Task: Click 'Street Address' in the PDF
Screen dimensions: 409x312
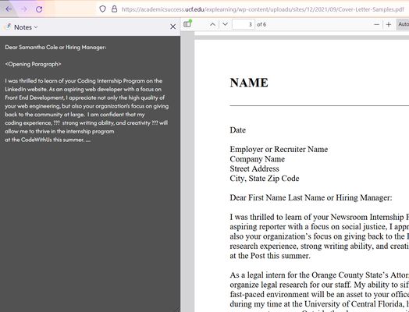Action: point(254,168)
